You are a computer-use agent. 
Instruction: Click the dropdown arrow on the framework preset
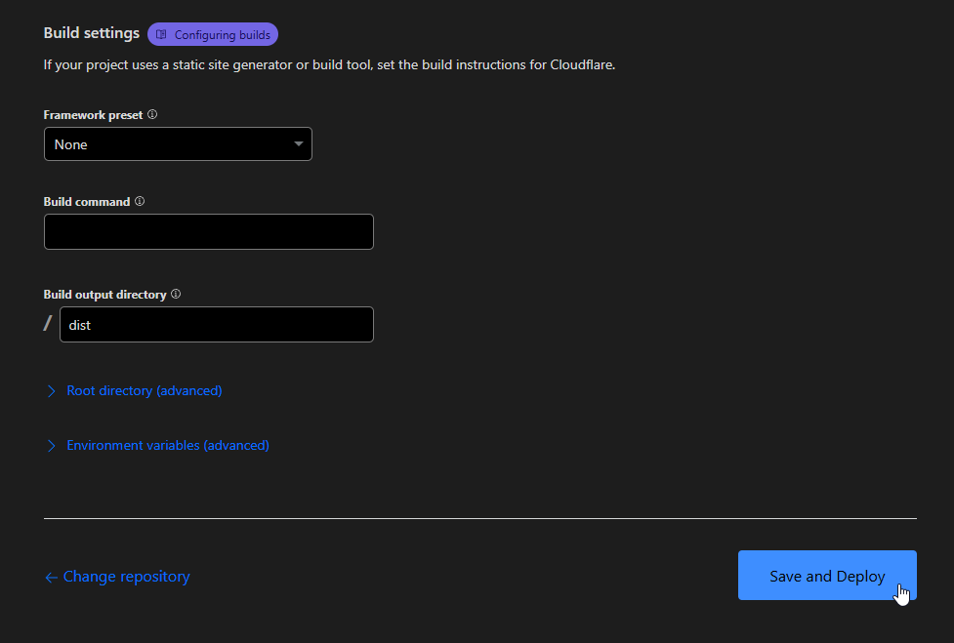coord(298,143)
